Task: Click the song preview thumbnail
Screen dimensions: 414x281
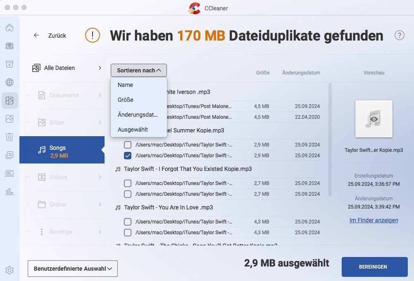Action: pos(374,119)
